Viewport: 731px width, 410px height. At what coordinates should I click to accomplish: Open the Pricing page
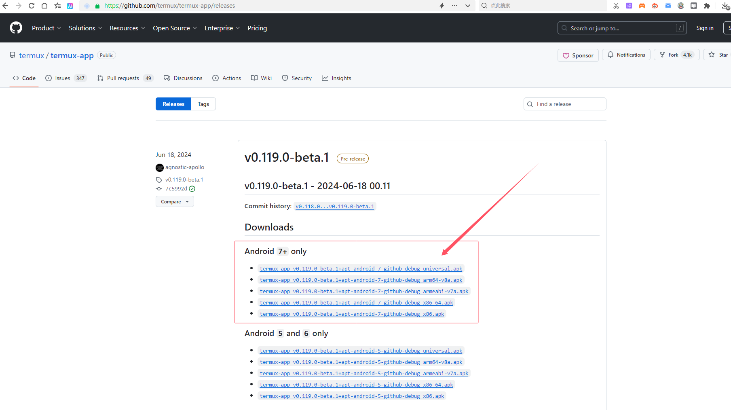point(257,28)
